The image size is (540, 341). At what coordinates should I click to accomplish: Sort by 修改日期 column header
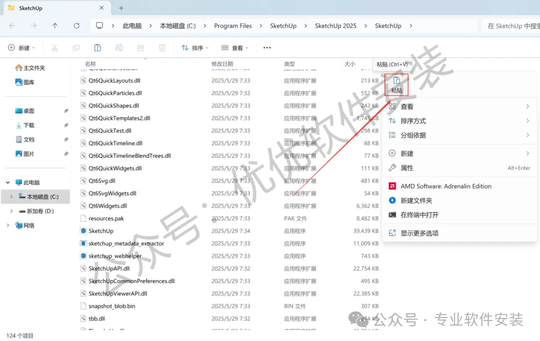(222, 64)
